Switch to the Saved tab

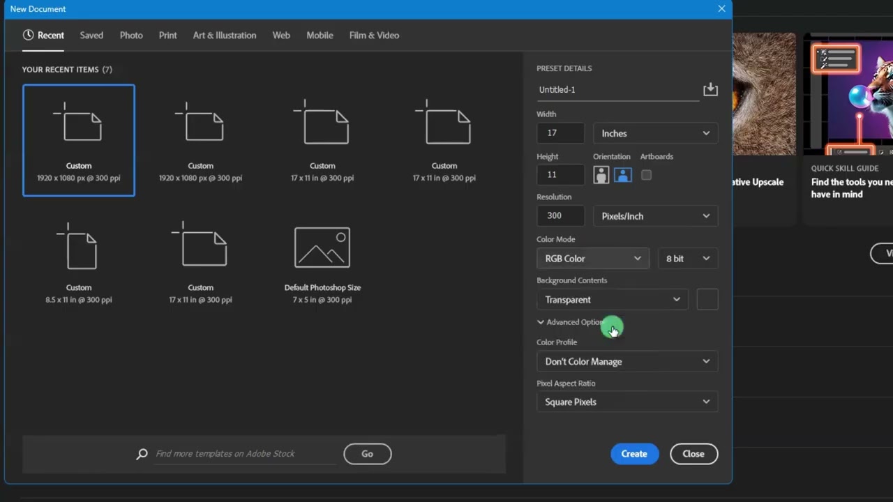point(91,35)
